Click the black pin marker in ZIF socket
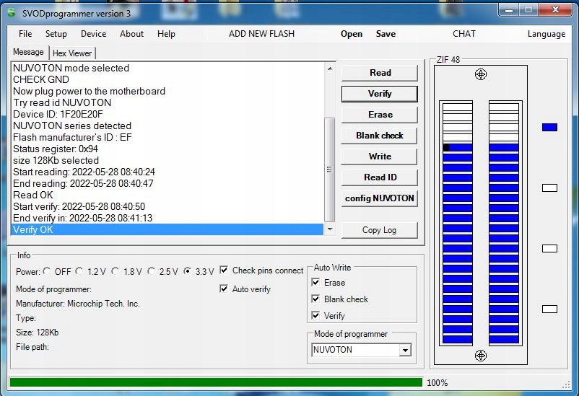 [446, 147]
